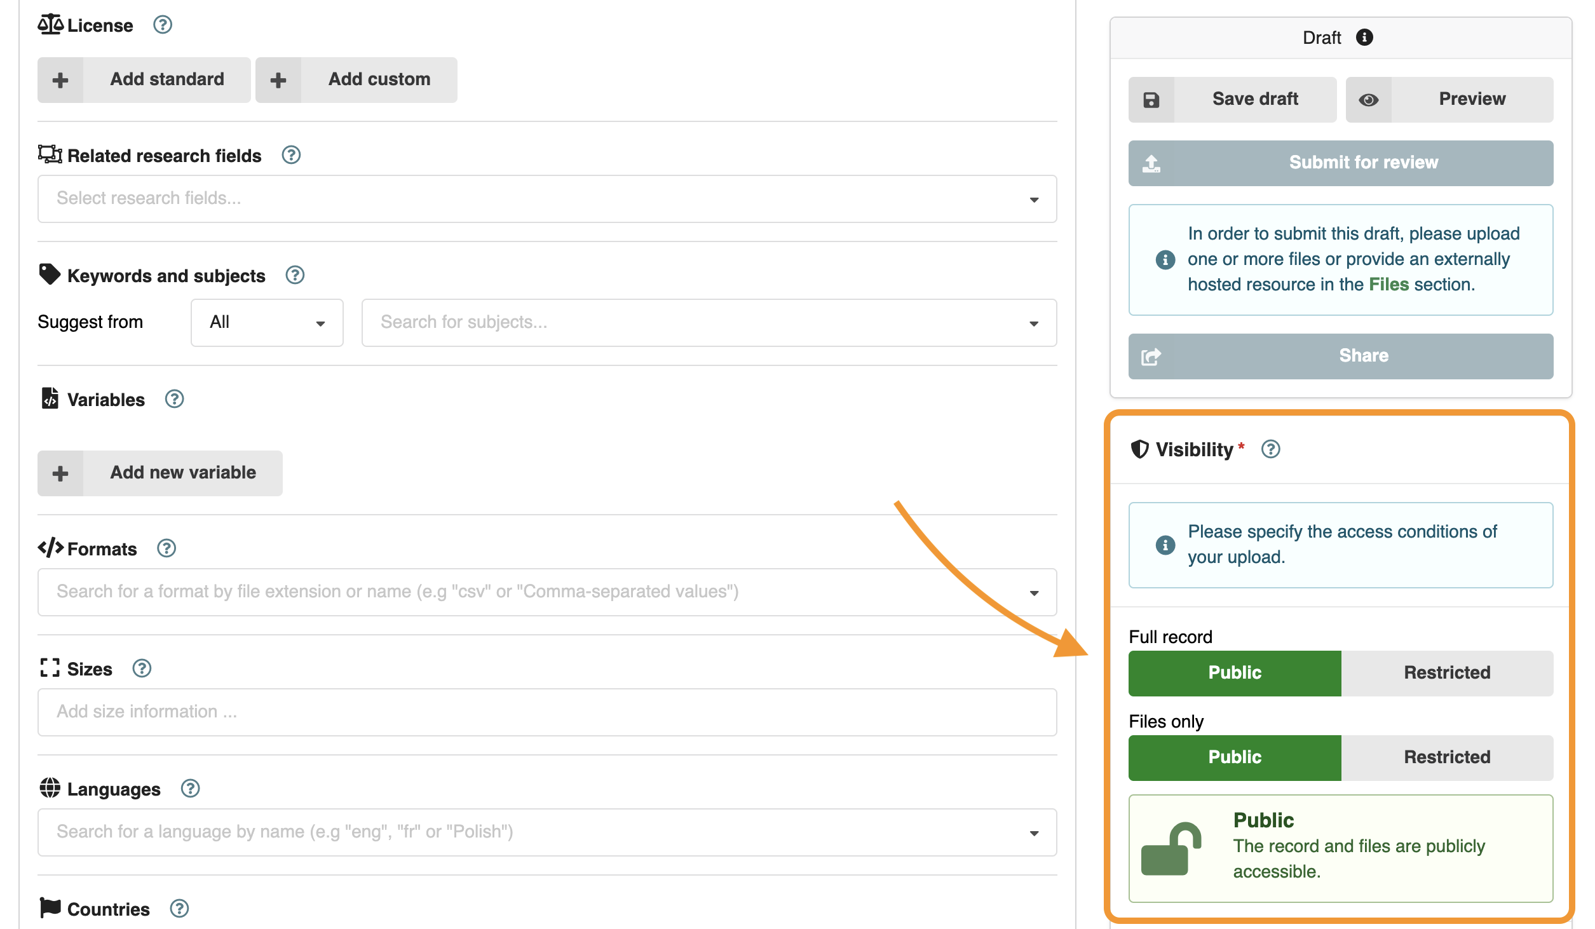Image resolution: width=1595 pixels, height=929 pixels.
Task: Click the Draft status info icon
Action: [x=1364, y=37]
